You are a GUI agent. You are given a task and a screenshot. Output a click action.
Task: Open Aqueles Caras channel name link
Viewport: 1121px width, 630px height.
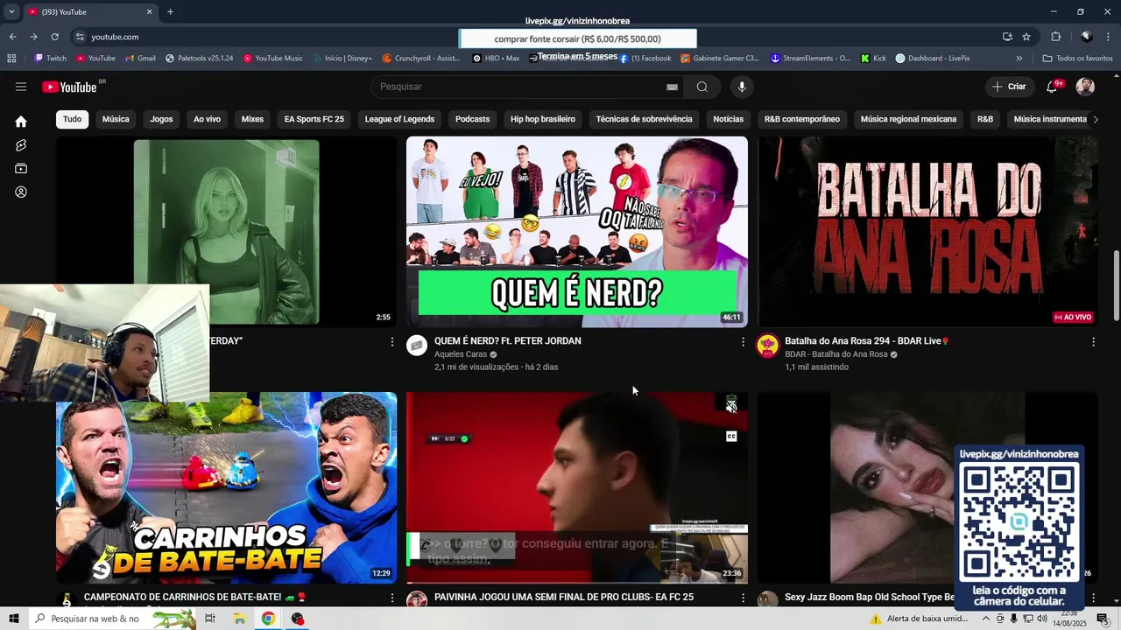(x=461, y=354)
